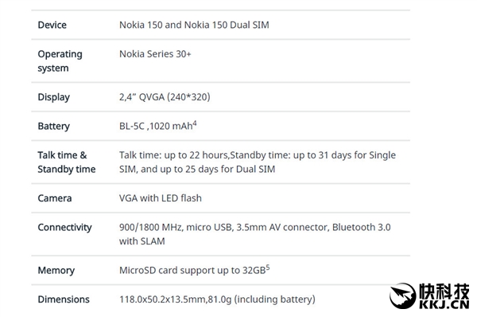Click the Nokia 150 Dual SIM text
Viewport: 477px width, 317px height.
click(227, 25)
